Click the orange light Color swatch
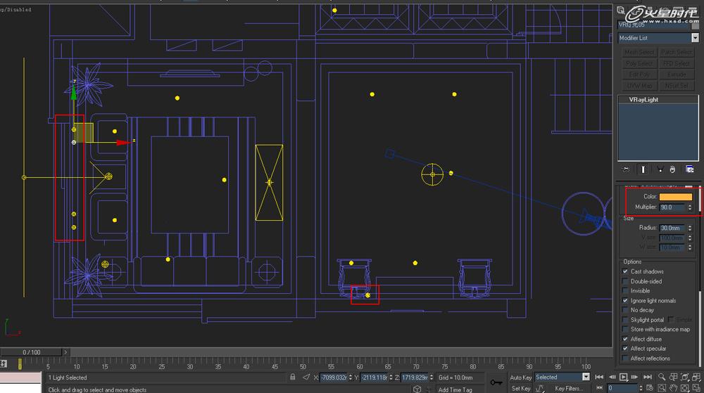 pos(675,197)
